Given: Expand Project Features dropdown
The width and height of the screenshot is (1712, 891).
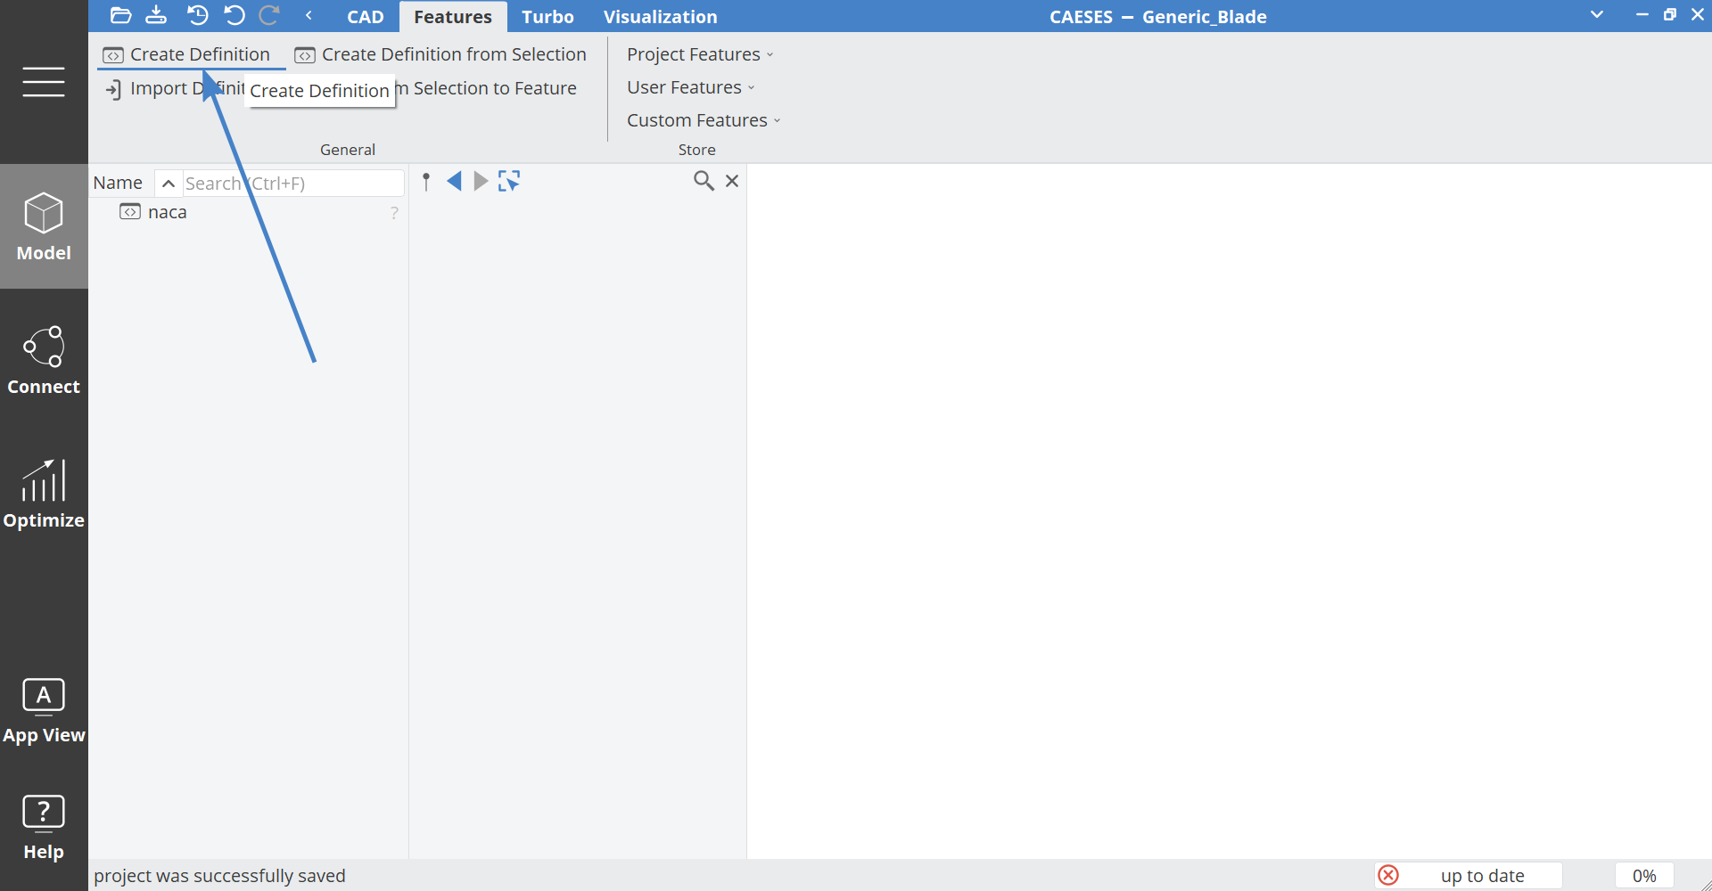Looking at the screenshot, I should coord(700,54).
